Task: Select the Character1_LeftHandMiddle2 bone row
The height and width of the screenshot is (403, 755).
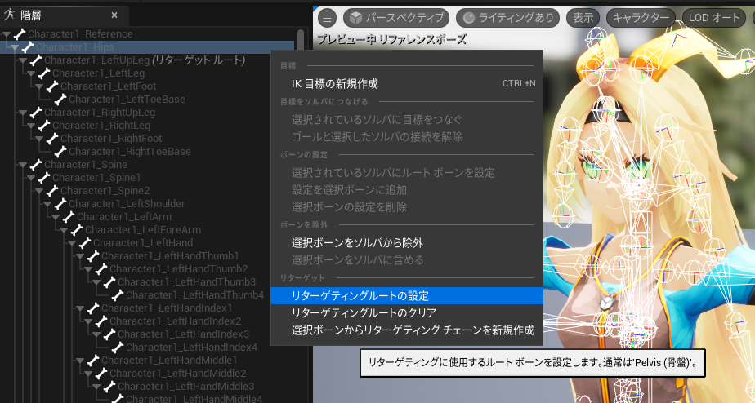Action: pyautogui.click(x=147, y=373)
